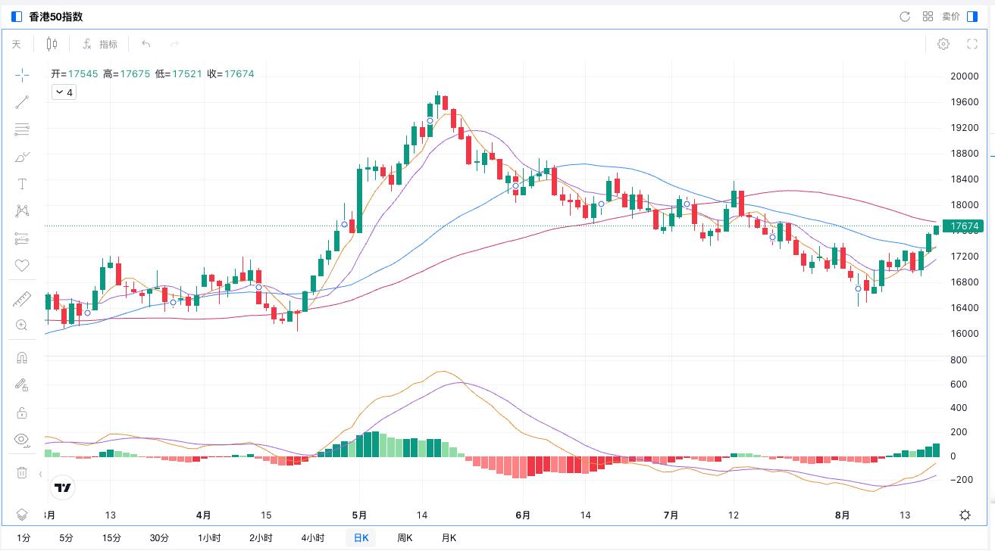Click the trash icon to remove drawings
Screen dimensions: 995x551
(22, 472)
